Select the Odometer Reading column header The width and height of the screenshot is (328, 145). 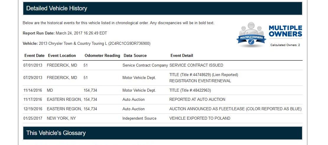pos(102,56)
